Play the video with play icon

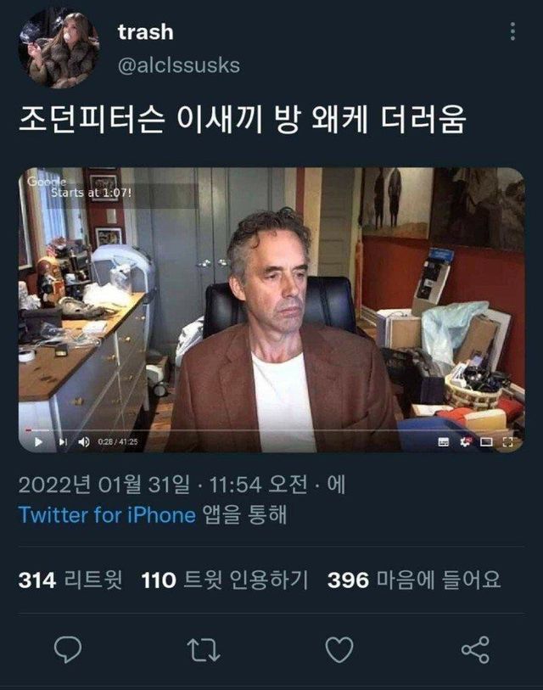point(38,442)
